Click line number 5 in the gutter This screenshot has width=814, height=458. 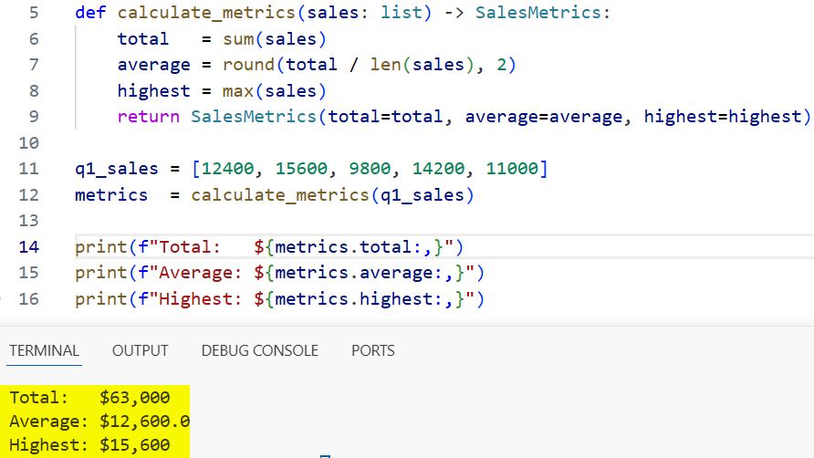(34, 13)
